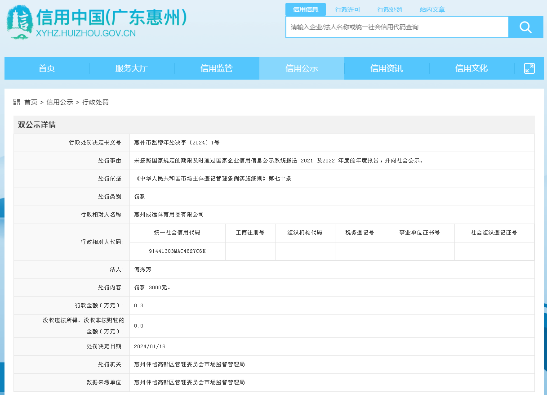
Task: Click the 社会组织登记证号 column header
Action: coord(494,233)
